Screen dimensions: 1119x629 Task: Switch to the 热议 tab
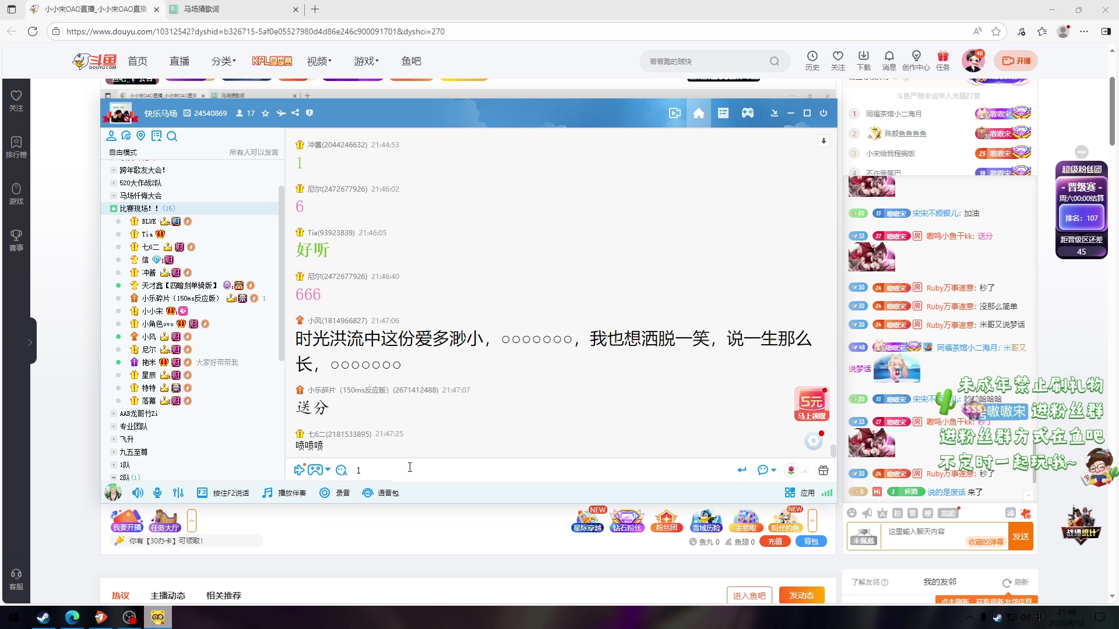pos(120,595)
